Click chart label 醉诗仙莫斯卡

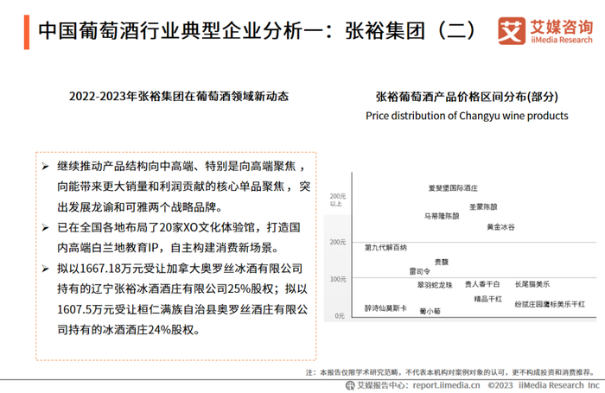point(385,308)
